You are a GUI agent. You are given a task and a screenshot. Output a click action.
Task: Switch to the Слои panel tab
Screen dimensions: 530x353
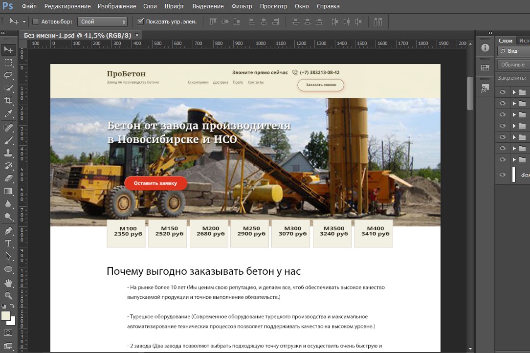[506, 41]
